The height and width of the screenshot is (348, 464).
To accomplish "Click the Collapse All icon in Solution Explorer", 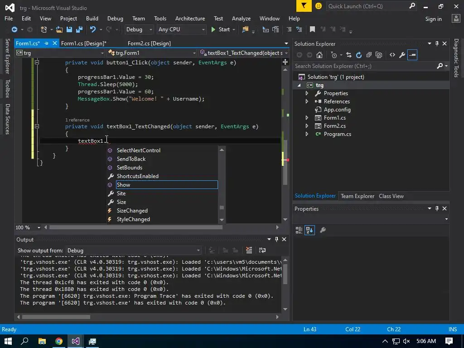I will 369,55.
